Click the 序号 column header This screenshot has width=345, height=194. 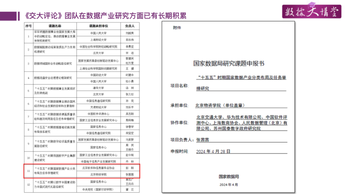29,26
